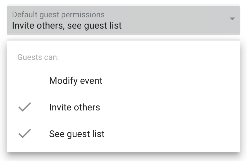Uncheck the checkmark beside See guest list
This screenshot has height=161, width=247.
(x=25, y=134)
